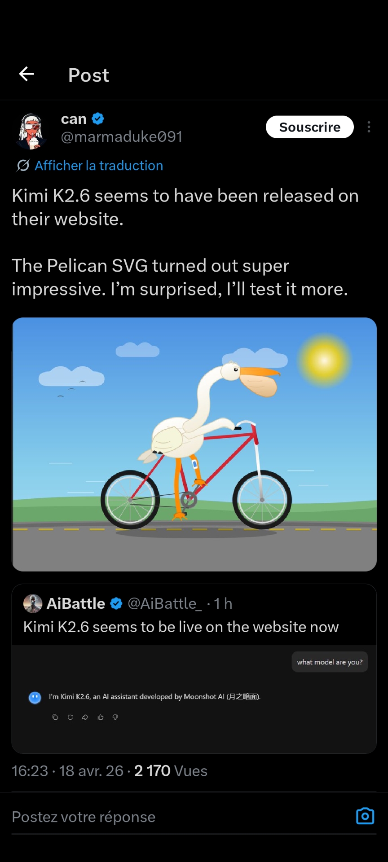Open the @marmaduke091 handle
Image resolution: width=388 pixels, height=862 pixels.
[122, 136]
